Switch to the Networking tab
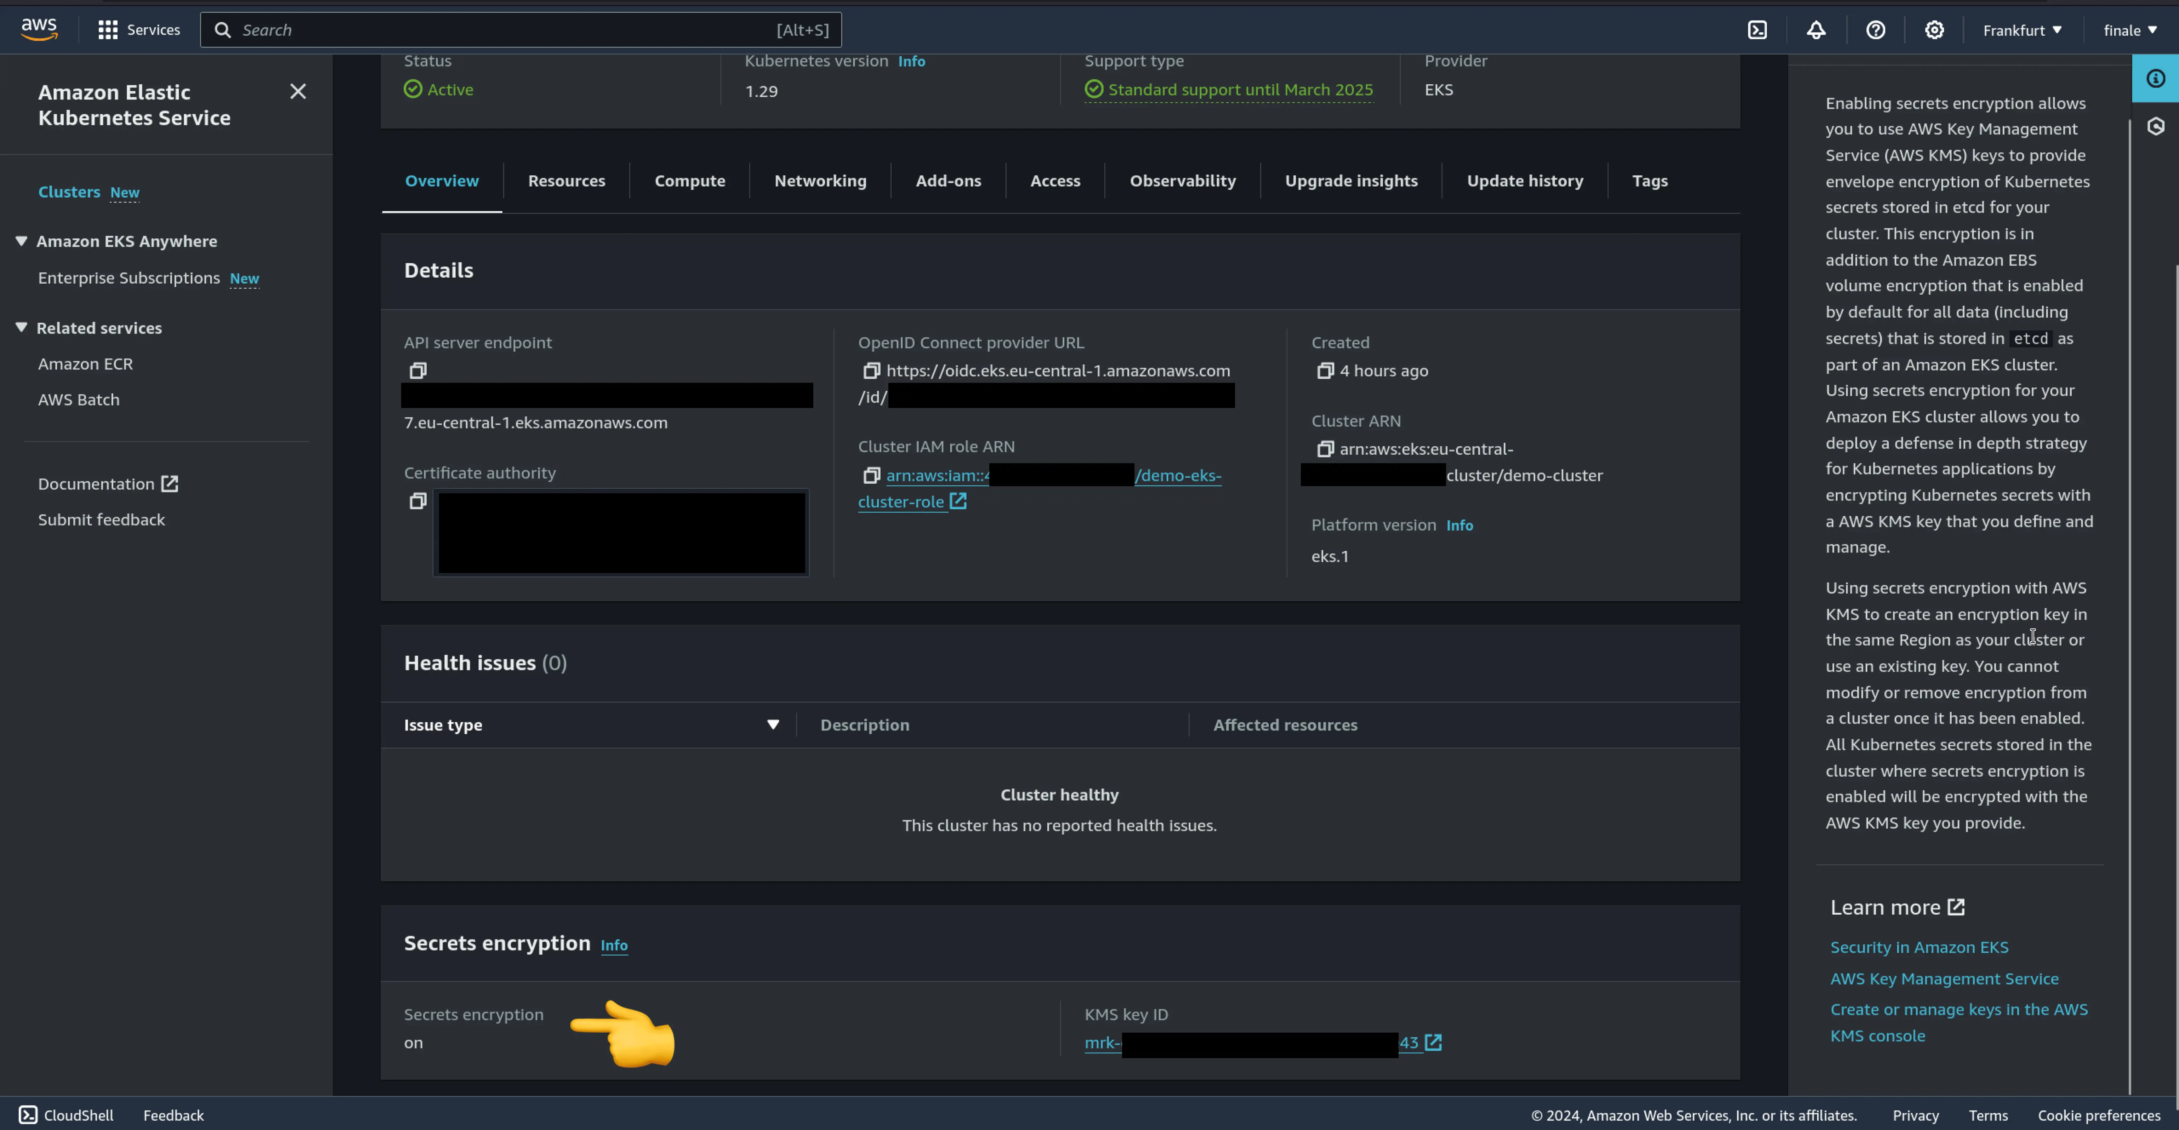The width and height of the screenshot is (2179, 1130). (820, 181)
